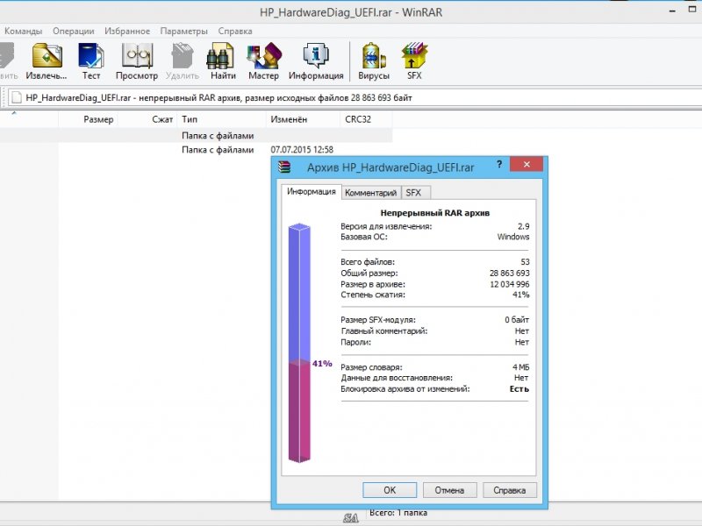This screenshot has height=526, width=702.
Task: Click the Всего: 1 папка status bar text
Action: (x=398, y=513)
